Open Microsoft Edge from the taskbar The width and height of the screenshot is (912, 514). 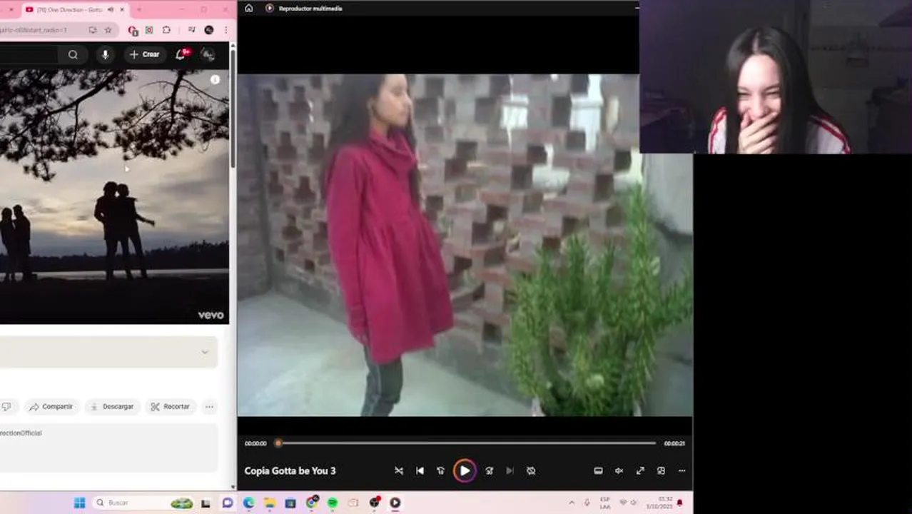(x=248, y=503)
